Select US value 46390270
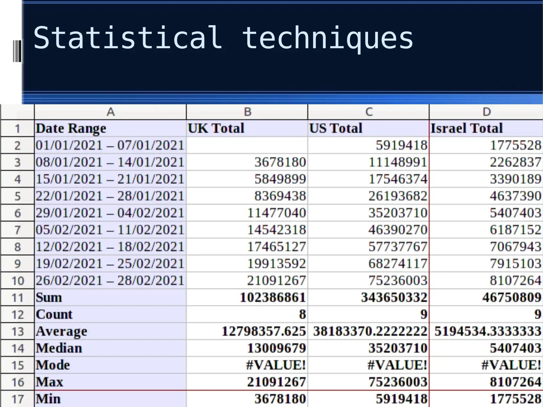Image resolution: width=543 pixels, height=407 pixels. click(368, 230)
